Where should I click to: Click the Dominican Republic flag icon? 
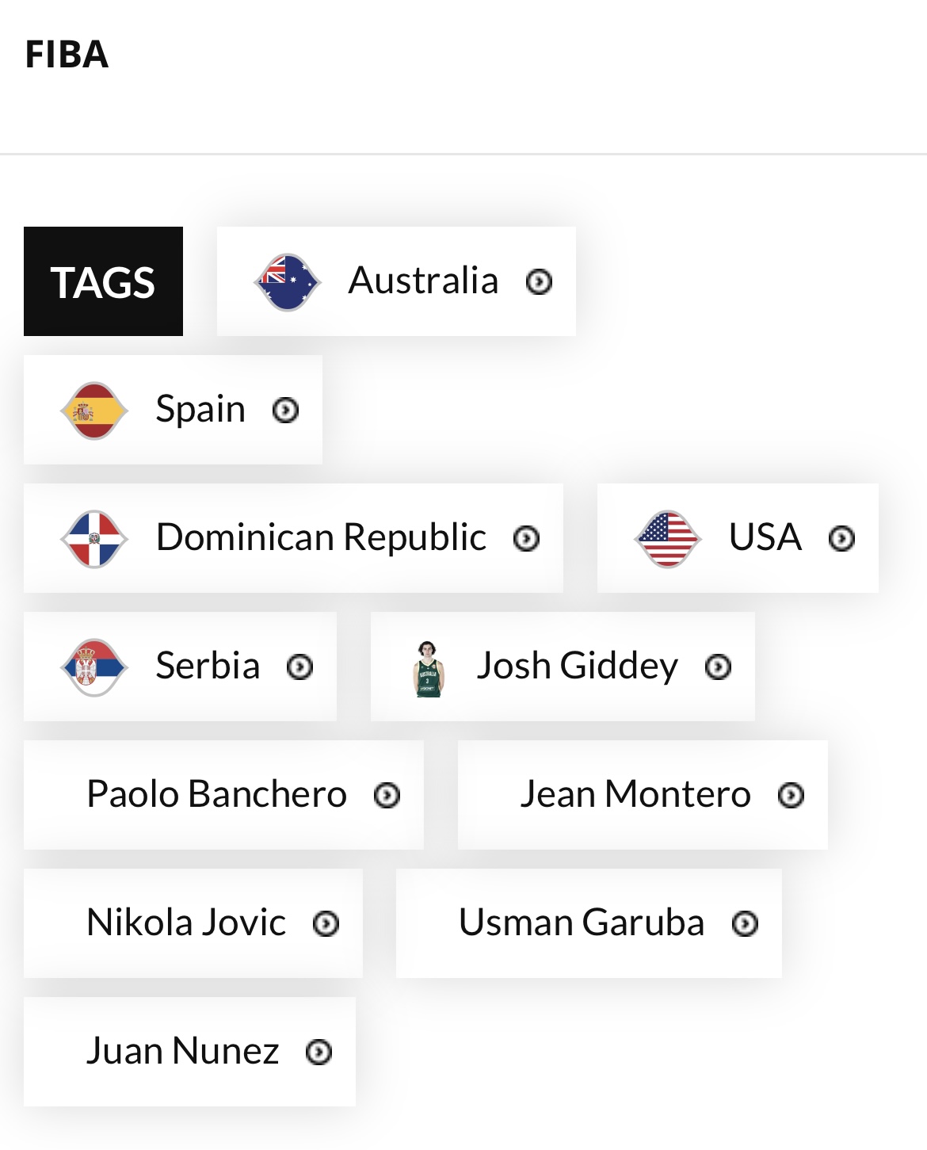click(x=94, y=539)
